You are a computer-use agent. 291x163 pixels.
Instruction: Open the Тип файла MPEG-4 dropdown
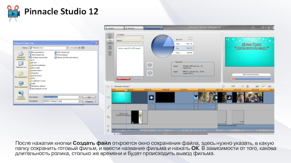130,37
